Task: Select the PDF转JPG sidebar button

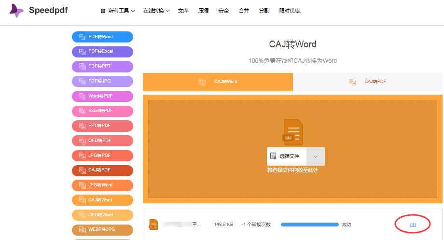Action: click(x=102, y=81)
